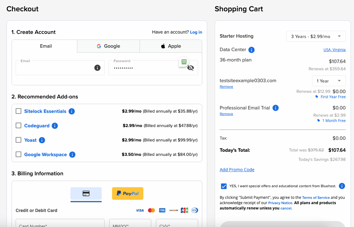Open the Terms of Service link
Image resolution: width=354 pixels, height=227 pixels.
(316, 198)
